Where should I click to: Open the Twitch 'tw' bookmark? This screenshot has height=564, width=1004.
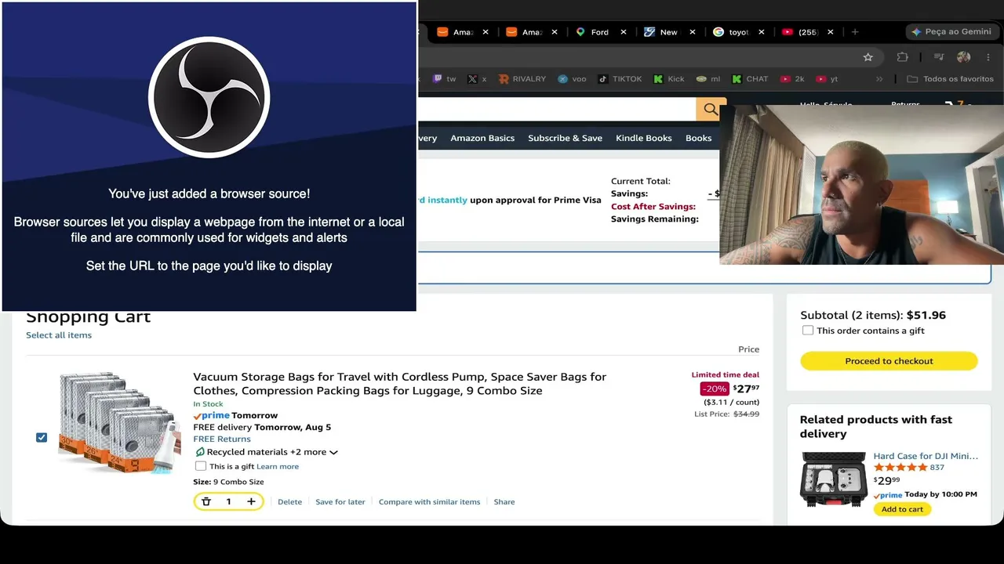pos(444,79)
